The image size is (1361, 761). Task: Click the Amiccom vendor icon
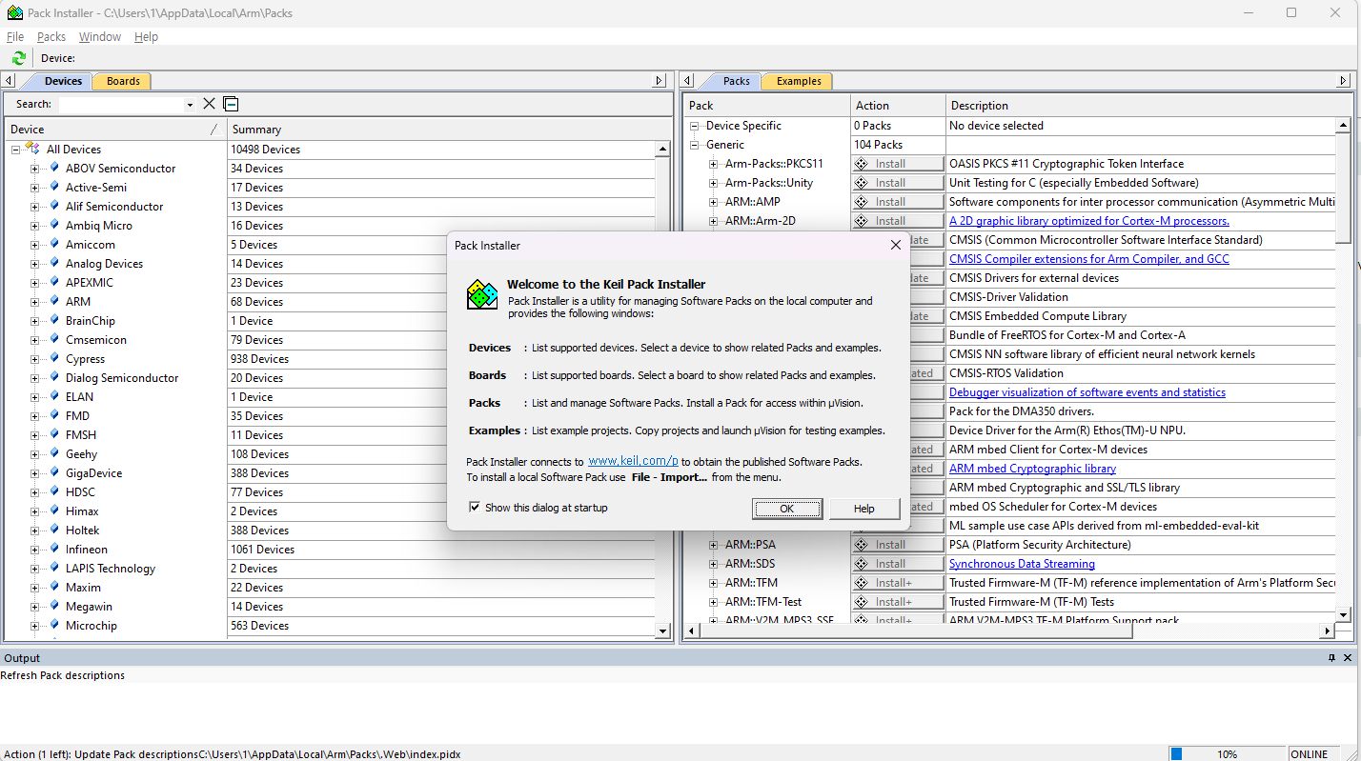54,244
